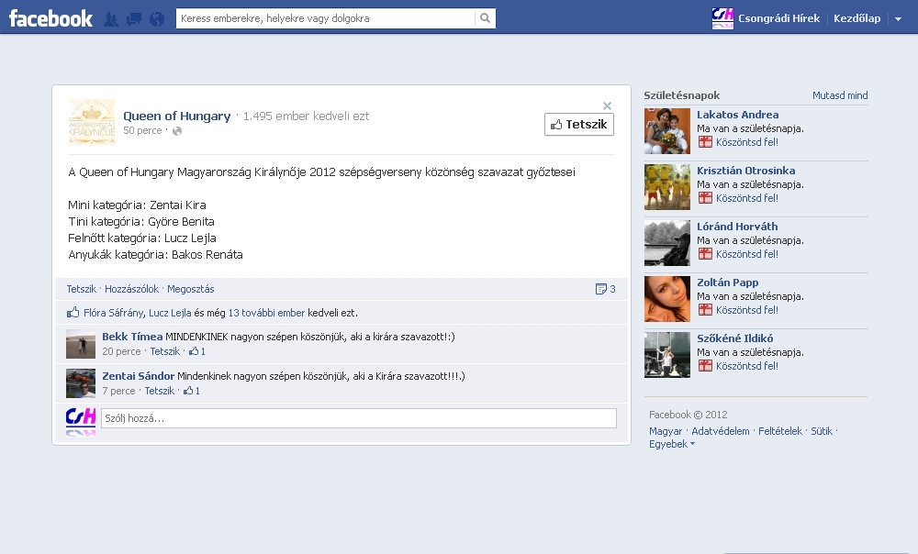
Task: Click like count on Zentai Sándor's comment
Action: [x=192, y=391]
